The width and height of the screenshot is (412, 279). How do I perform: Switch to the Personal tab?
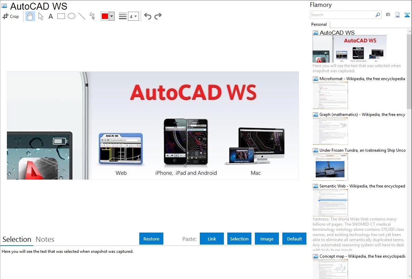click(319, 24)
